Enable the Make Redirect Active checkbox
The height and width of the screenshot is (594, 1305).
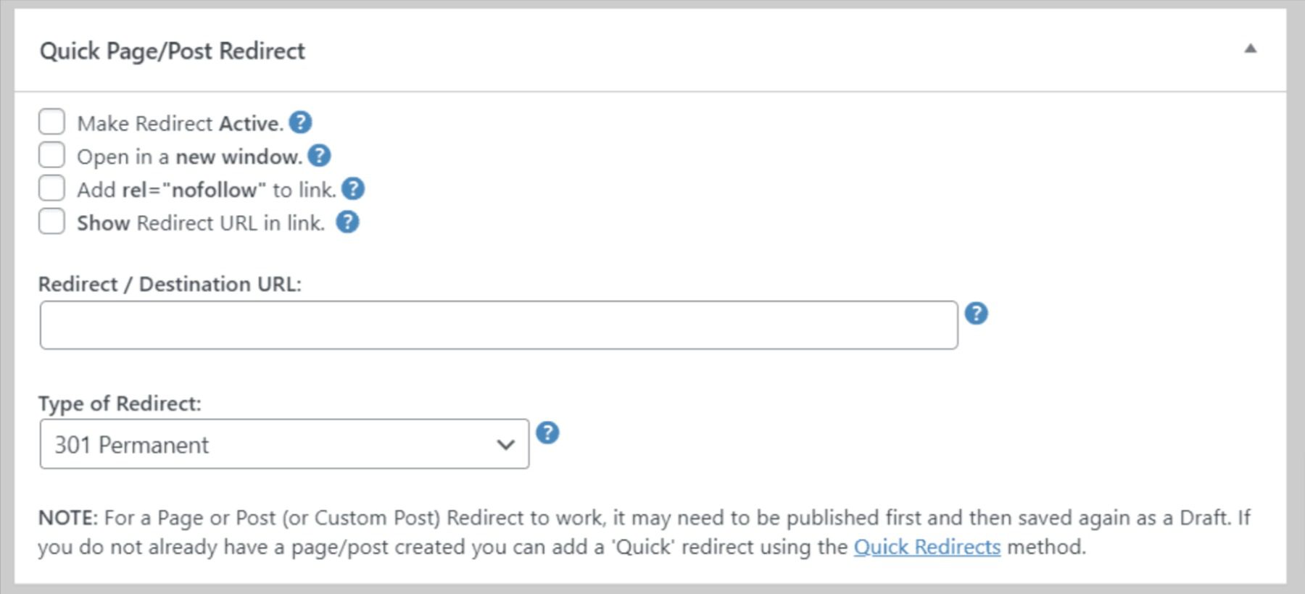pyautogui.click(x=51, y=122)
